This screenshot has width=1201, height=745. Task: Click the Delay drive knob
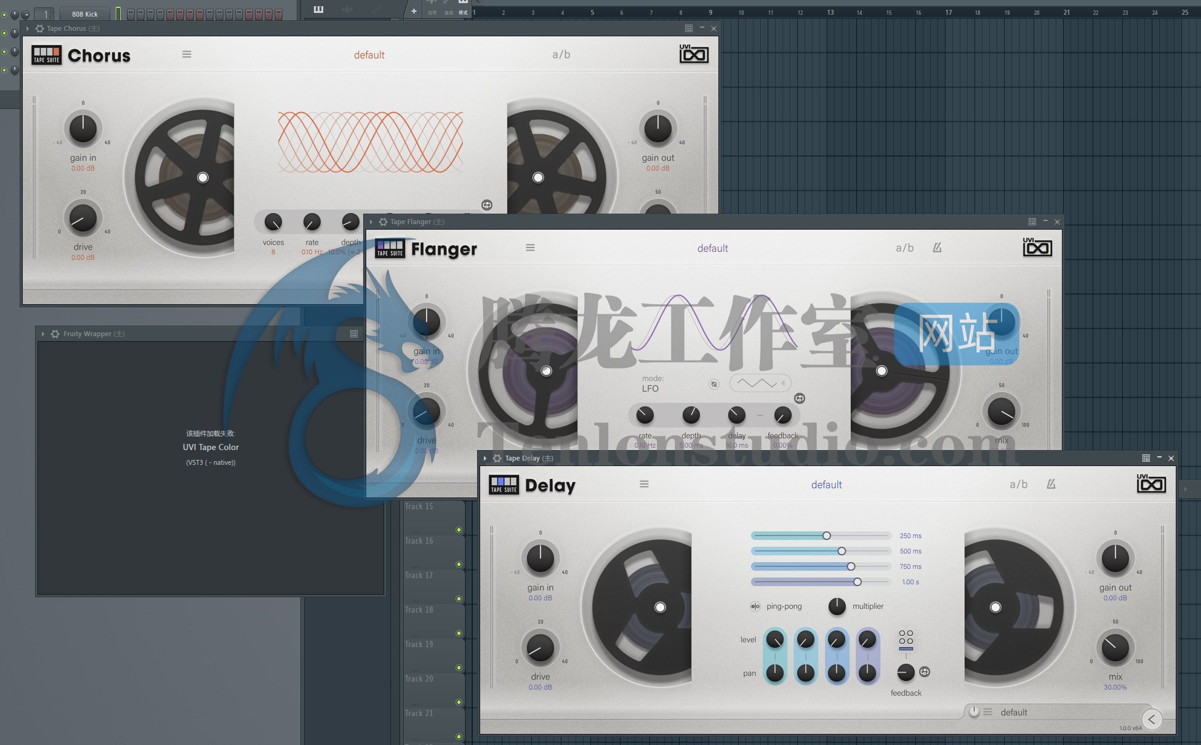pos(540,648)
